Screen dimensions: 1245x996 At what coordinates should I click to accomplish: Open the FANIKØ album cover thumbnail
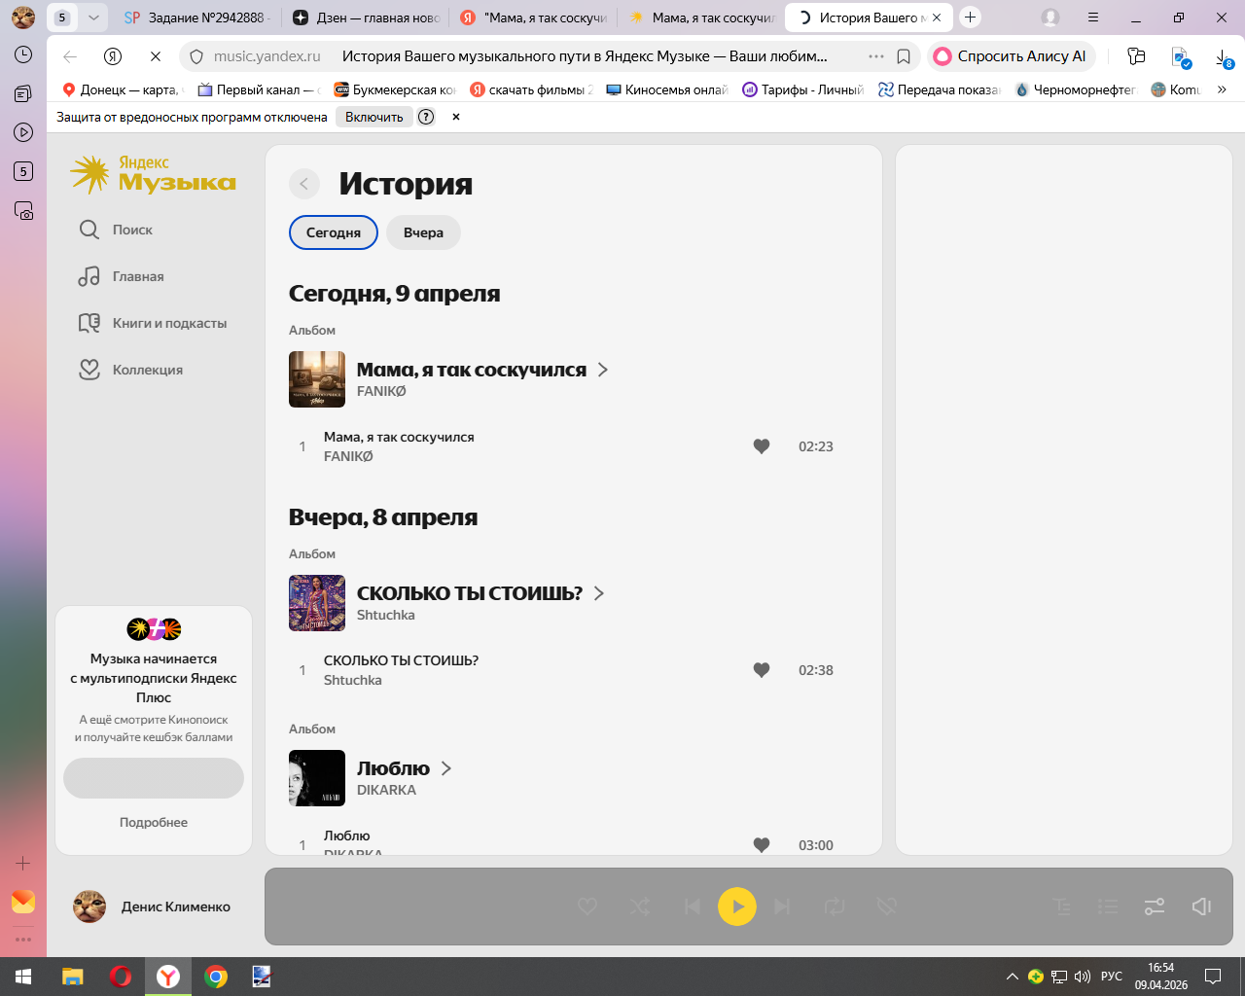point(317,379)
